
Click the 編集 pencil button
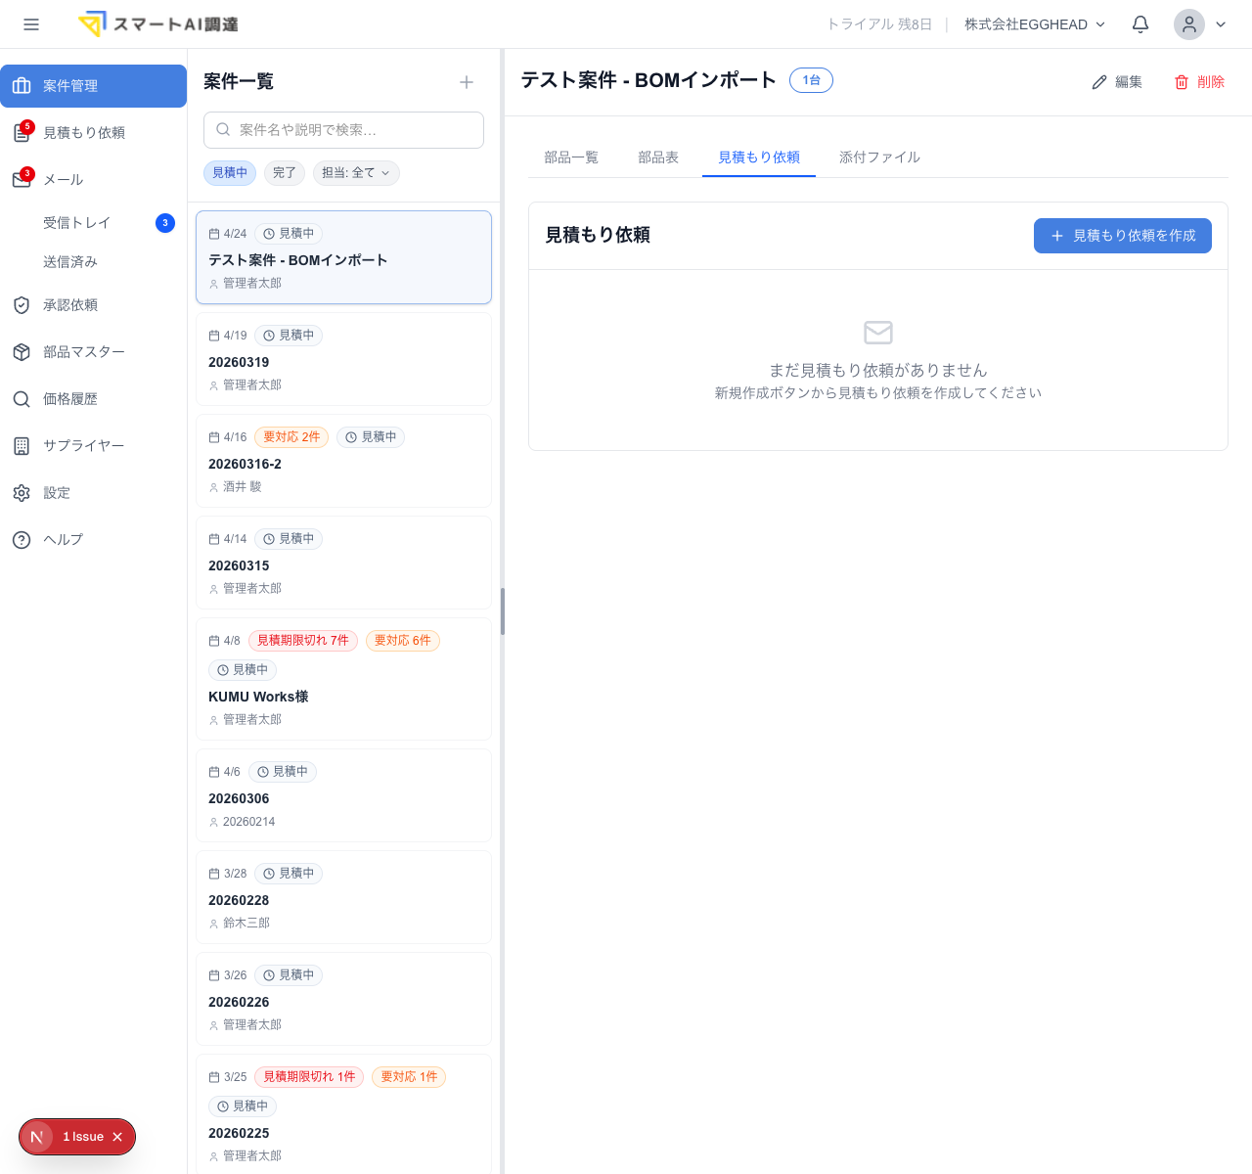click(1117, 82)
